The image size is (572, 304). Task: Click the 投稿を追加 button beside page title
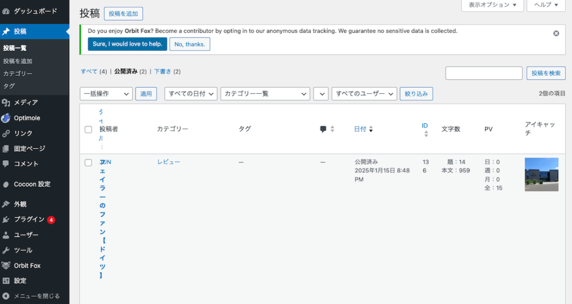(x=123, y=14)
